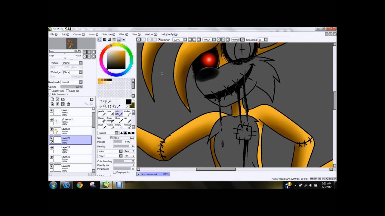
Task: Click the undo arrow in canvas toolbar
Action: click(x=138, y=40)
